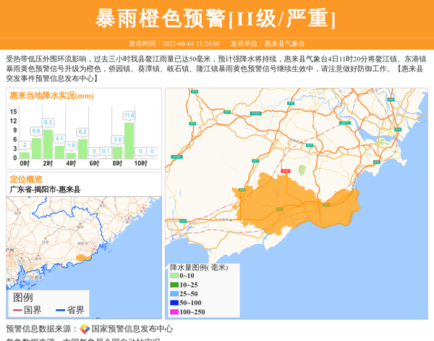Image resolution: width=434 pixels, height=341 pixels.
Task: Click the small orange area in overview map
Action: [85, 256]
